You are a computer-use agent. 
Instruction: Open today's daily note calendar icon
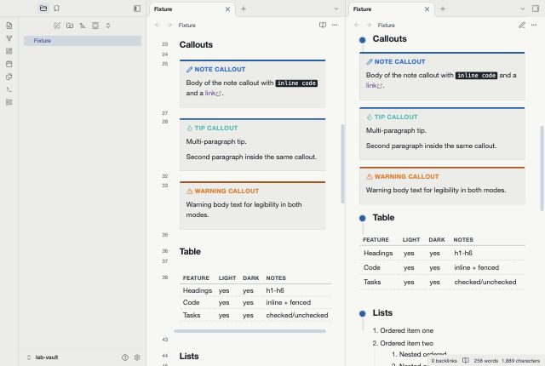coord(9,64)
